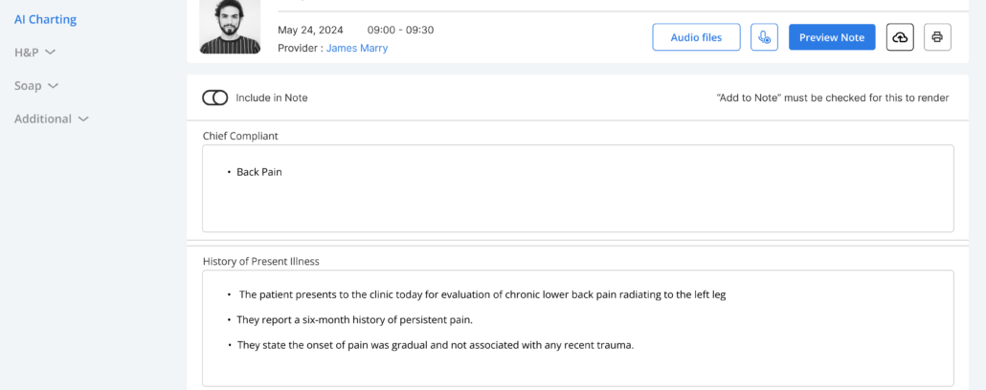This screenshot has height=390, width=986.
Task: Click the gradual onset of pain line
Action: [x=436, y=345]
